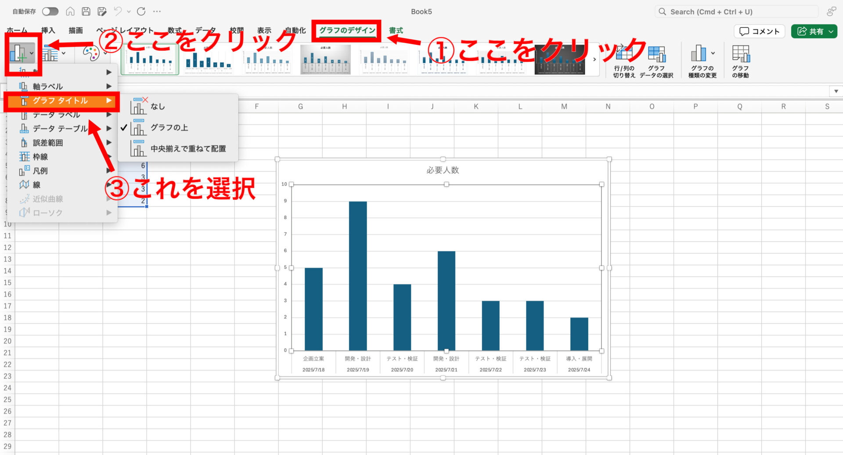Click the save icon in quick access toolbar
The width and height of the screenshot is (843, 455).
86,11
